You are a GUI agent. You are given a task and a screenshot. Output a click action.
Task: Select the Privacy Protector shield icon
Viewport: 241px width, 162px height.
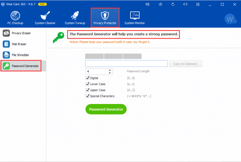coord(105,16)
